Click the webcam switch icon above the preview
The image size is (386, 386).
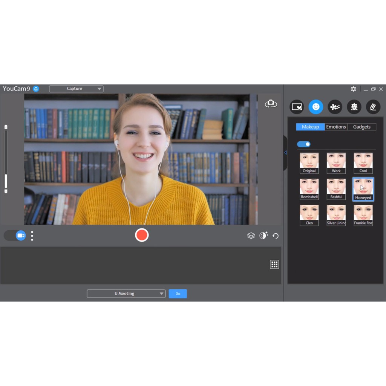click(271, 103)
